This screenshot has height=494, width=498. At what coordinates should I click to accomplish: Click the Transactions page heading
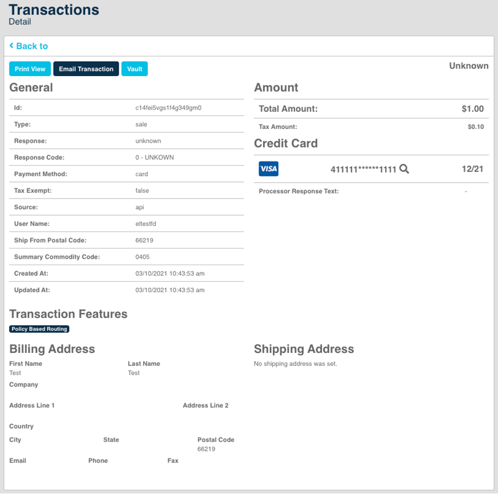pyautogui.click(x=54, y=10)
